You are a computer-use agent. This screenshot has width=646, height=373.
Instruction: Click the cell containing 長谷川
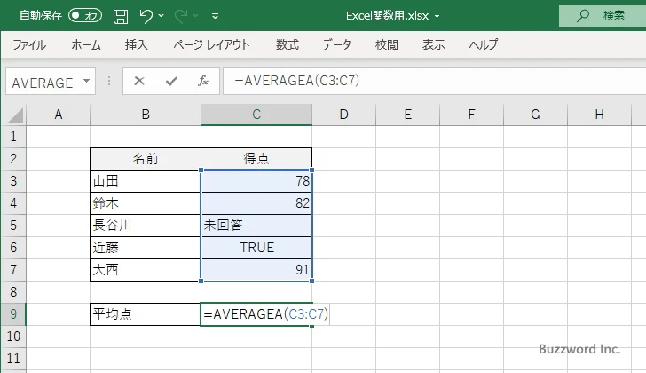[146, 226]
